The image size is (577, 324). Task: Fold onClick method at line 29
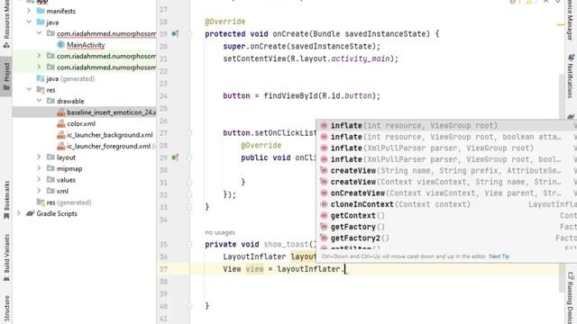(x=189, y=157)
